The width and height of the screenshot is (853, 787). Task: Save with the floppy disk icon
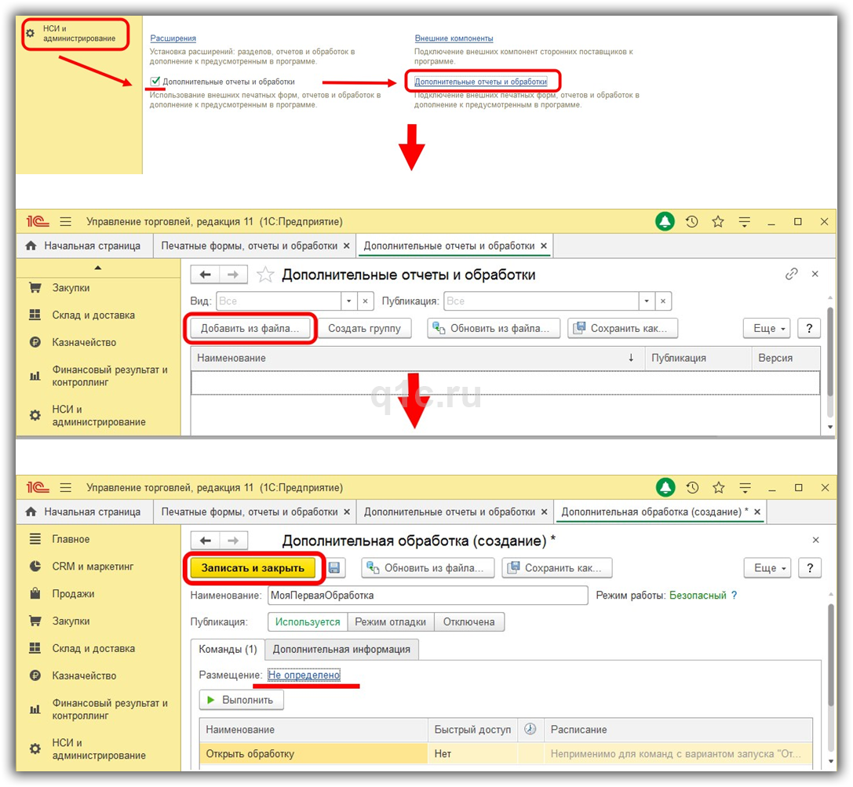point(334,568)
